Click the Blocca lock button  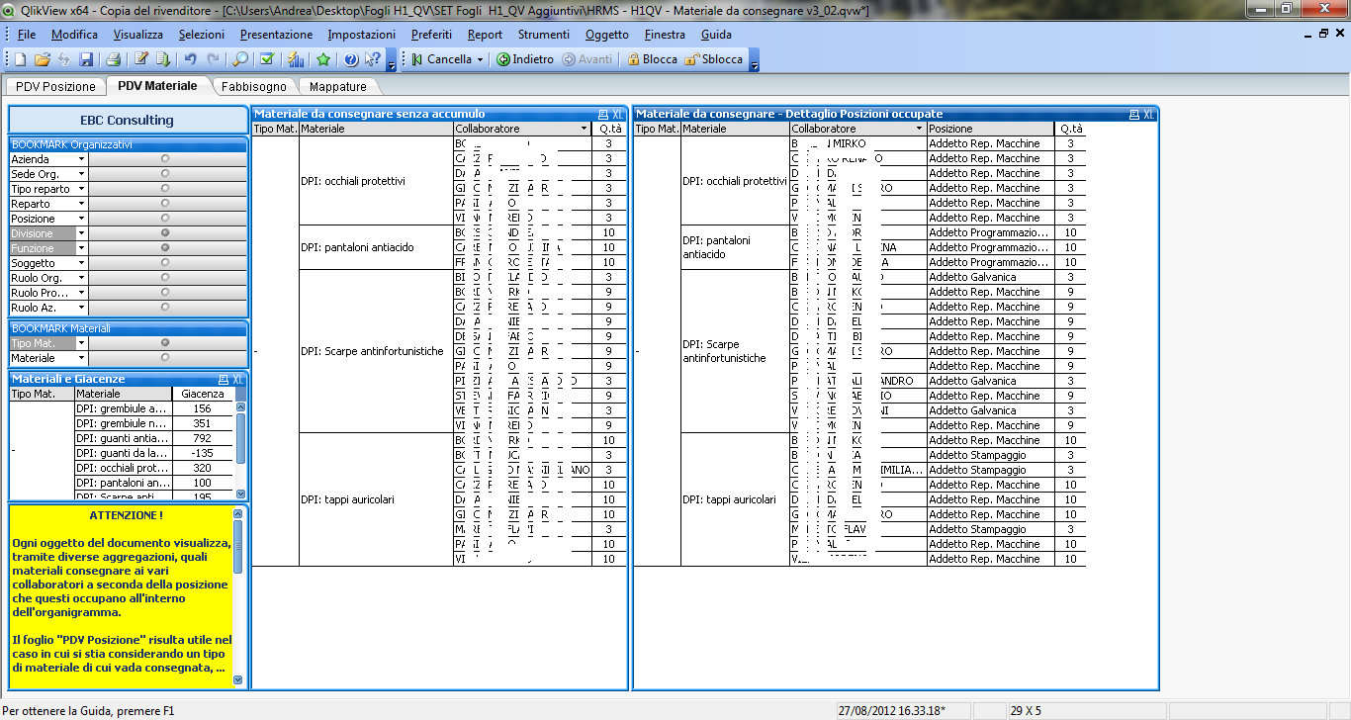(x=653, y=59)
